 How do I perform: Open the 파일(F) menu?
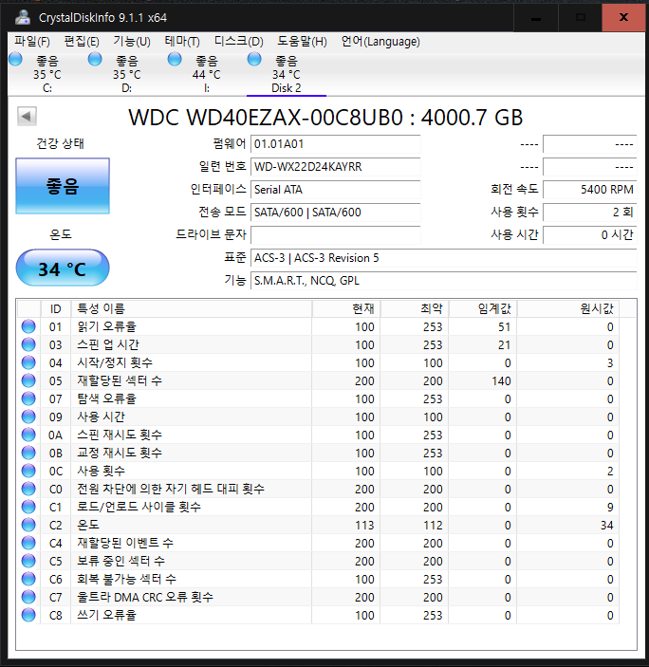tap(32, 42)
